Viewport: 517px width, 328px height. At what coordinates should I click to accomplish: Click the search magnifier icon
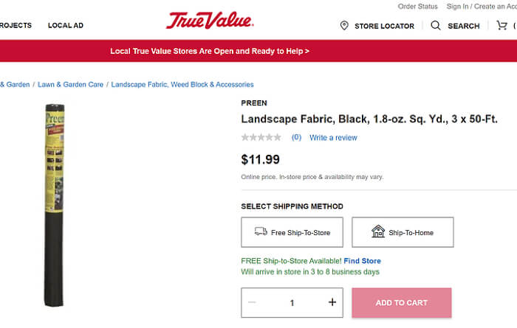tap(436, 25)
